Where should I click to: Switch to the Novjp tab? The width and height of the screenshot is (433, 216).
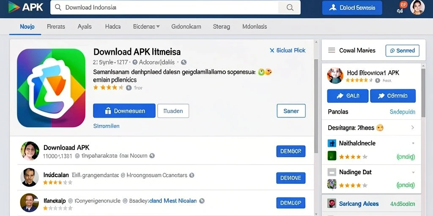point(27,27)
